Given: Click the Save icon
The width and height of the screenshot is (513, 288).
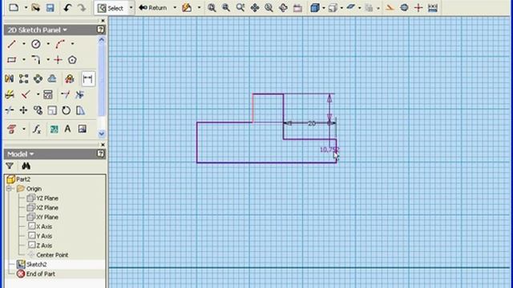Looking at the screenshot, I should tap(50, 7).
